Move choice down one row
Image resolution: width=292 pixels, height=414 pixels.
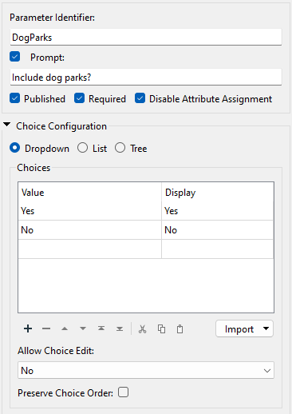click(83, 328)
